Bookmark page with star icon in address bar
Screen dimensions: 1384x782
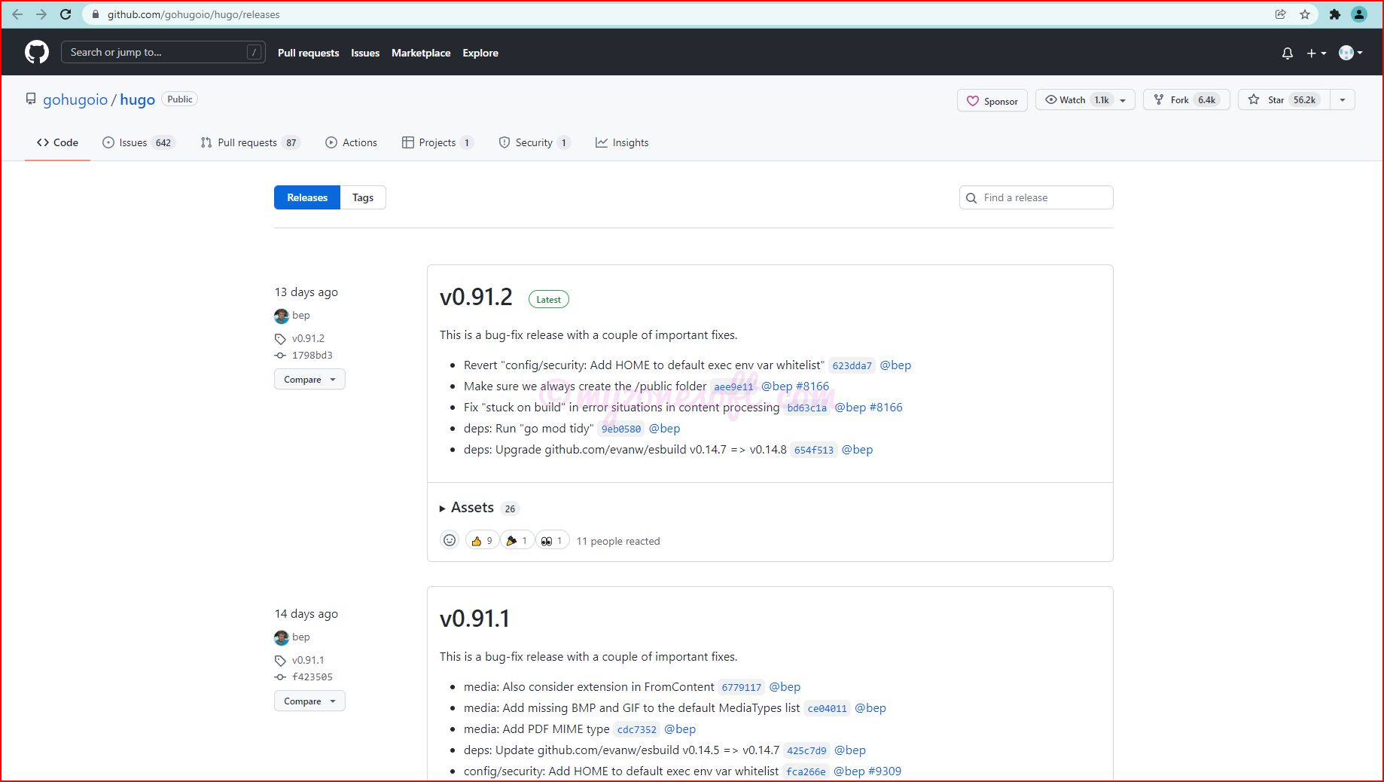click(x=1305, y=14)
